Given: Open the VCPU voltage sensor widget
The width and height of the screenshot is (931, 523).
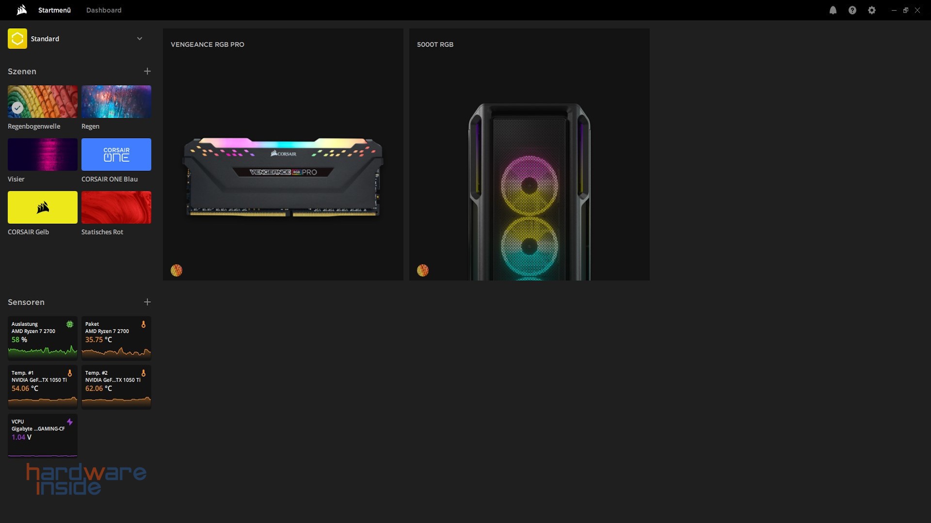Looking at the screenshot, I should (x=43, y=435).
